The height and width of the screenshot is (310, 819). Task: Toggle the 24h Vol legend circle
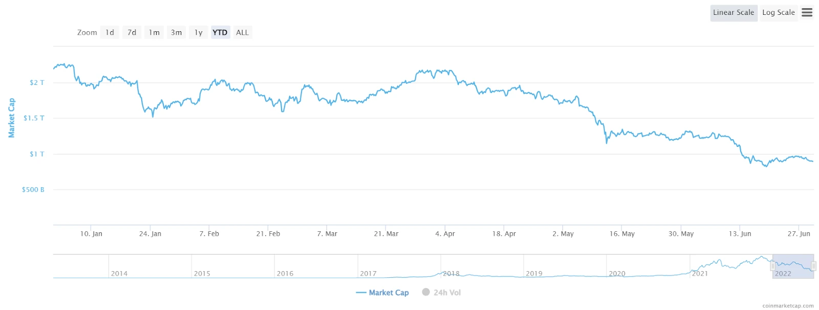[426, 292]
